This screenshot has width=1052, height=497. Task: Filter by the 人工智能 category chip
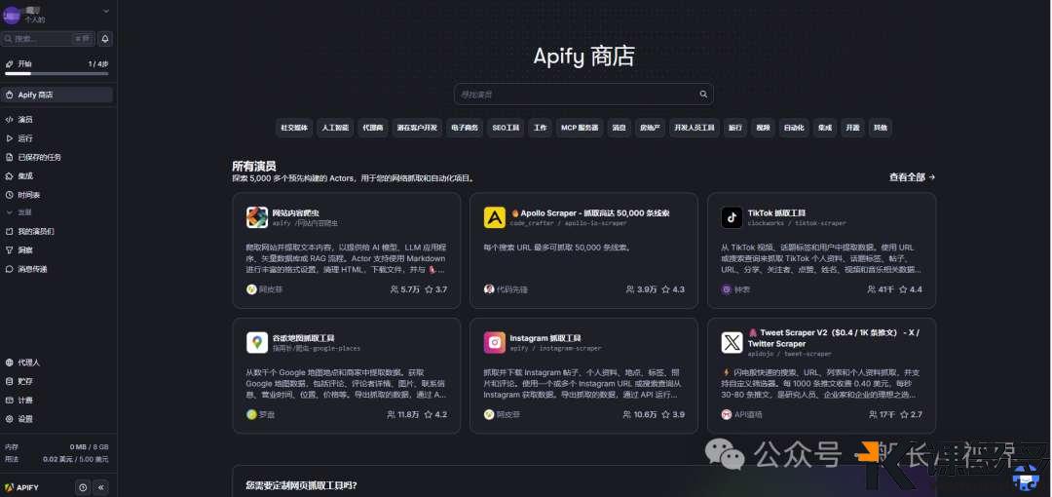(335, 128)
